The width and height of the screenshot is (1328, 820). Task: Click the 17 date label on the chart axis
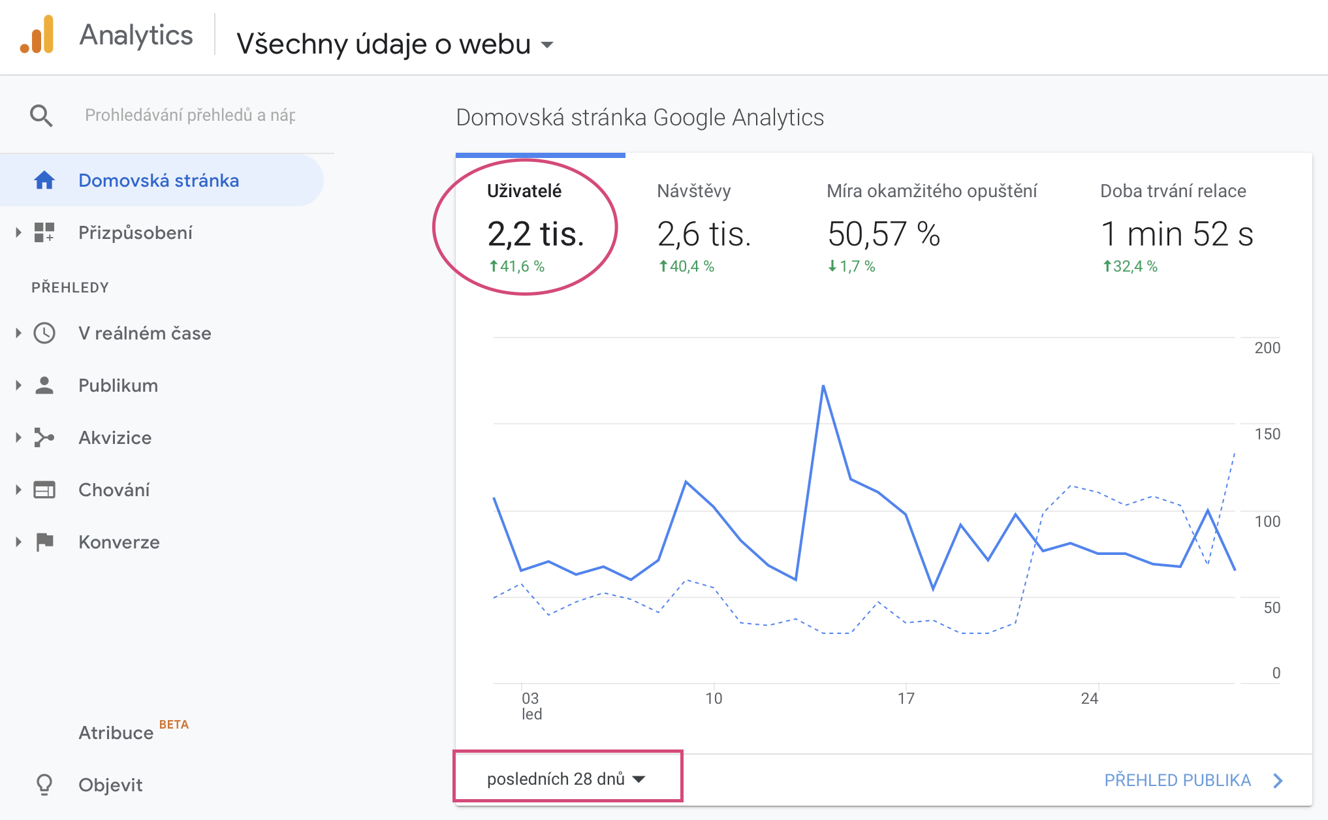tap(906, 699)
